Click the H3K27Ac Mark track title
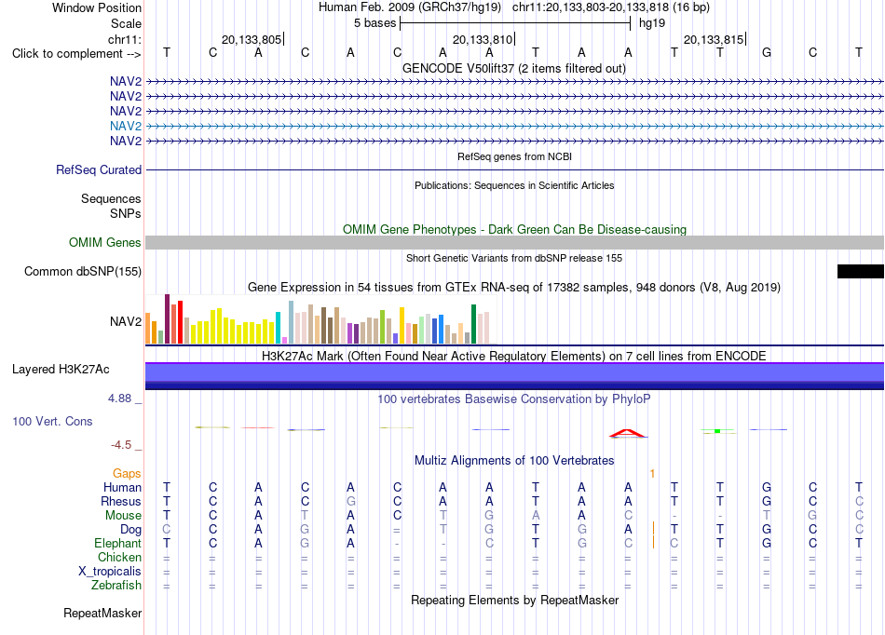 [x=514, y=357]
